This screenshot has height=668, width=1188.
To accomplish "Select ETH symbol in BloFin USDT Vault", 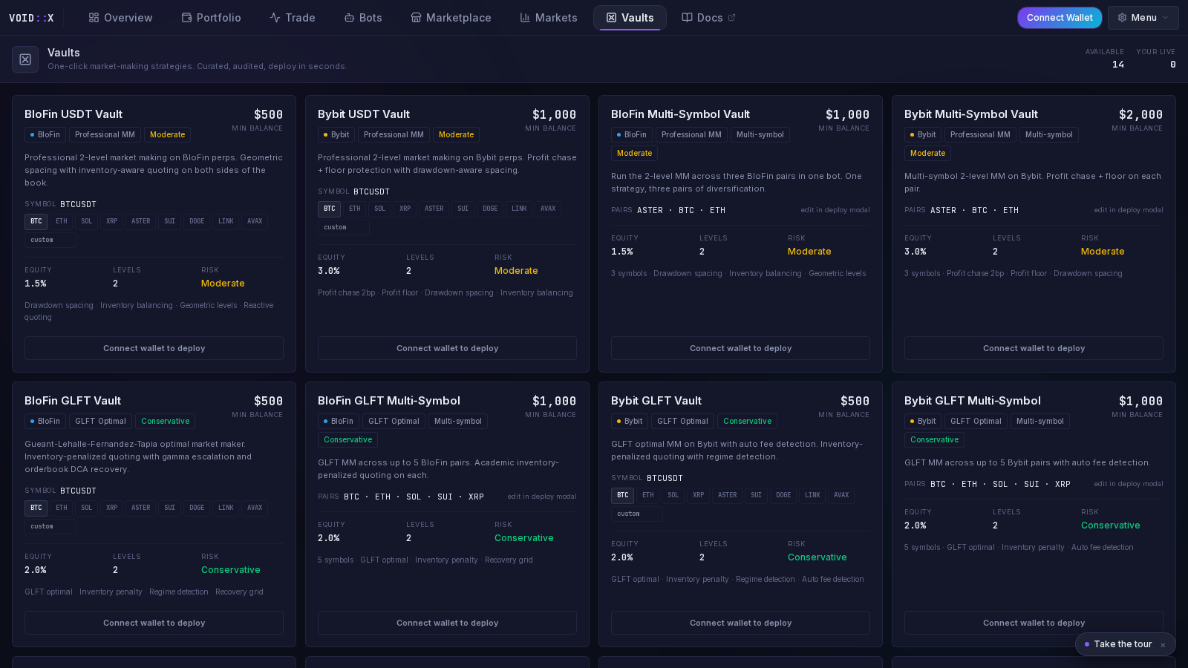I will click(62, 221).
